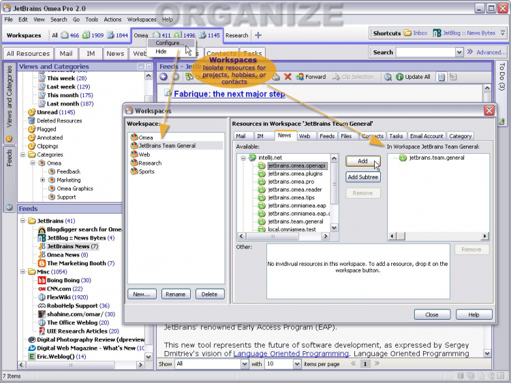This screenshot has height=383, width=511.
Task: Click the Update All toolbar button
Action: point(413,77)
